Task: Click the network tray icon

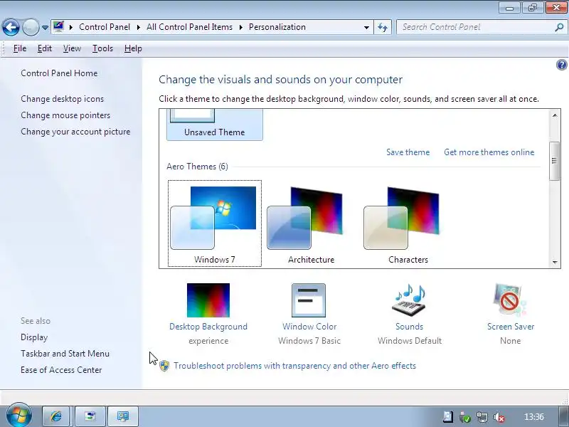Action: point(482,417)
